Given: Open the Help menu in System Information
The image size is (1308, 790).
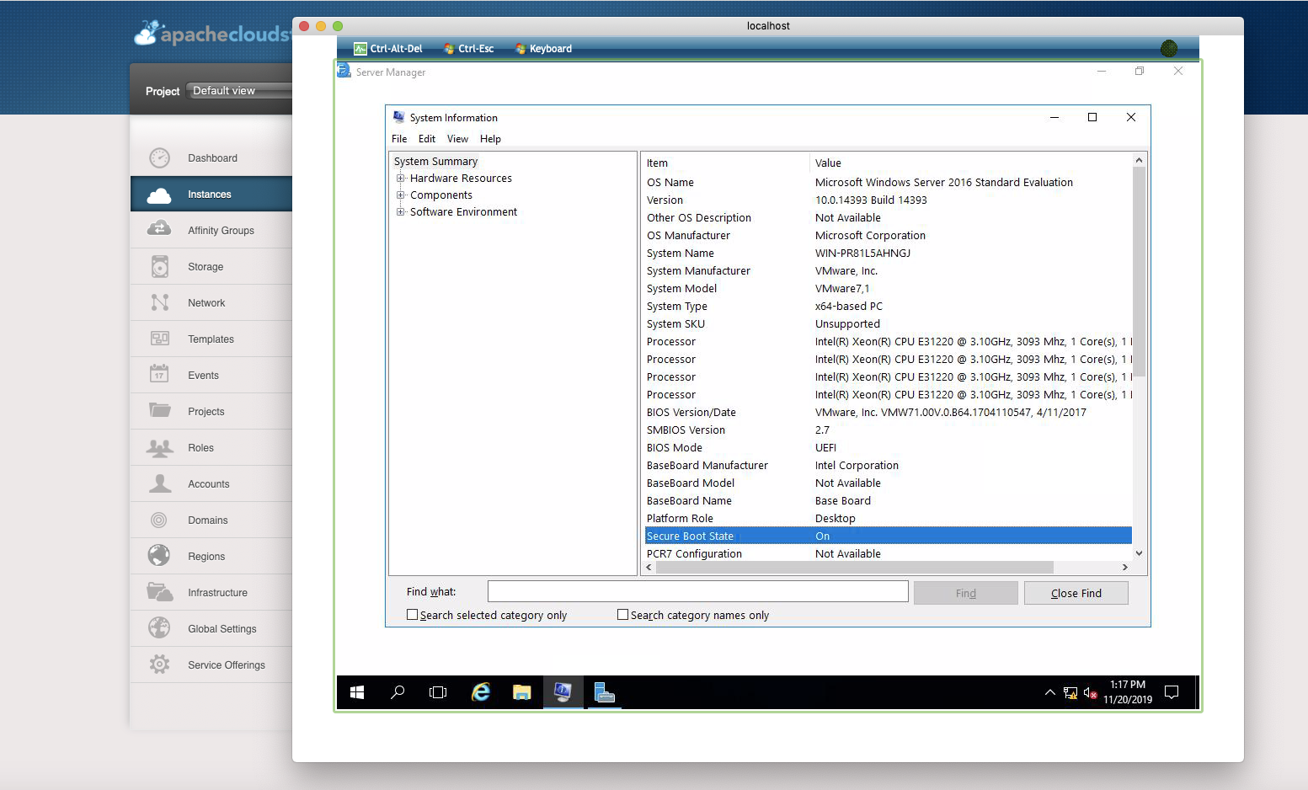Looking at the screenshot, I should [490, 139].
